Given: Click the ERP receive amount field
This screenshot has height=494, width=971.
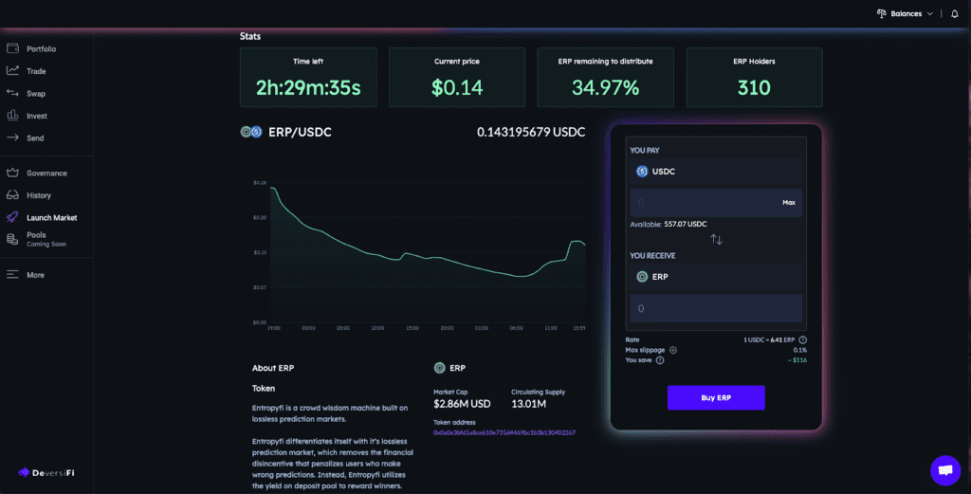Looking at the screenshot, I should point(716,308).
